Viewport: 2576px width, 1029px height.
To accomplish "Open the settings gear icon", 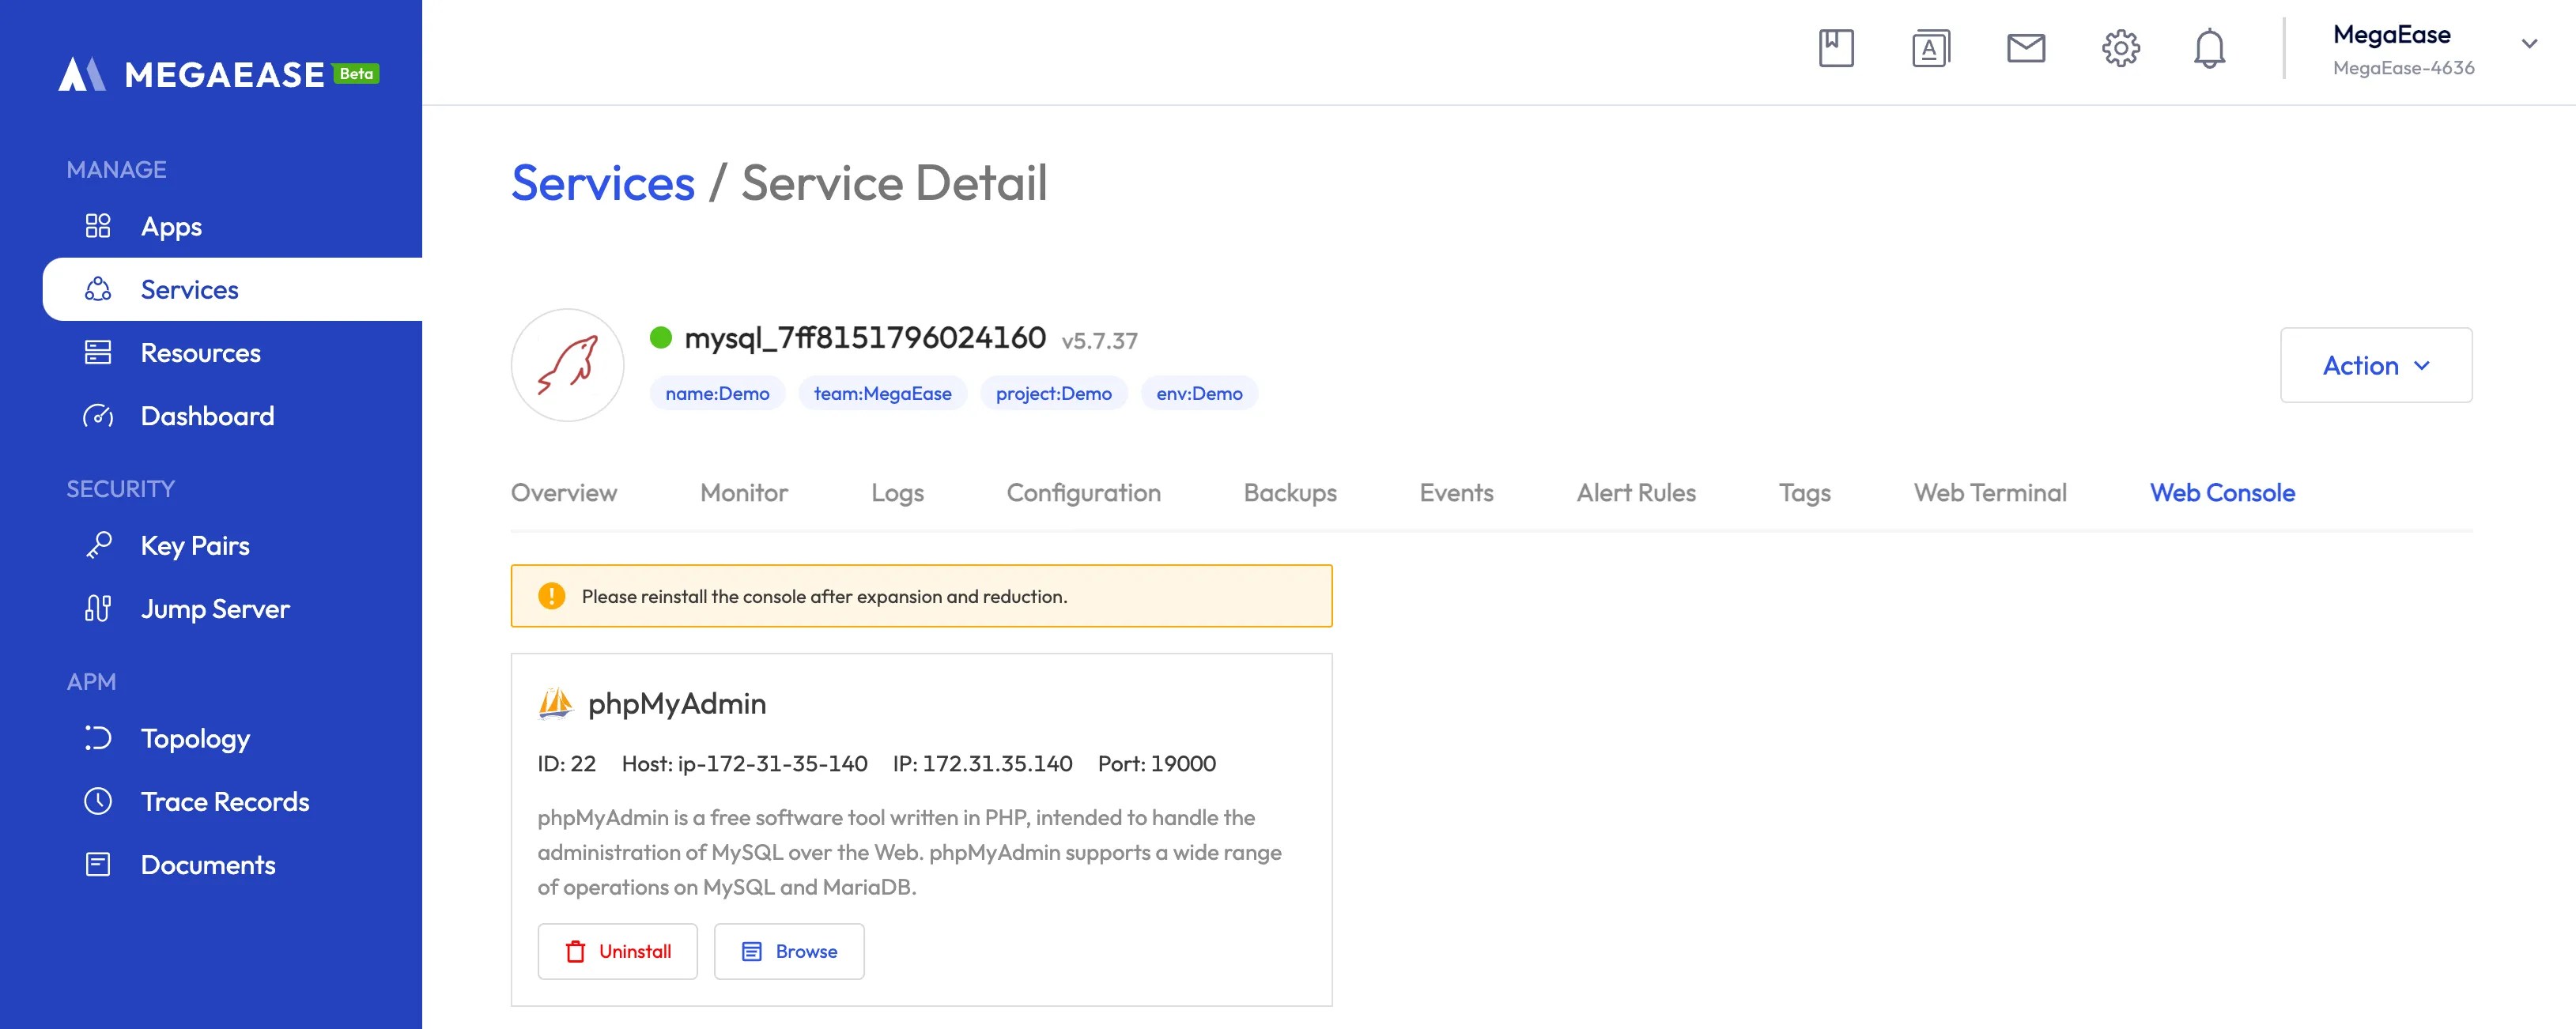I will tap(2120, 48).
